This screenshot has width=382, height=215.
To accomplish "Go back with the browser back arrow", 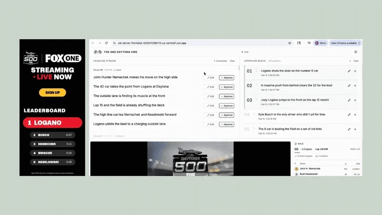I will (x=93, y=43).
